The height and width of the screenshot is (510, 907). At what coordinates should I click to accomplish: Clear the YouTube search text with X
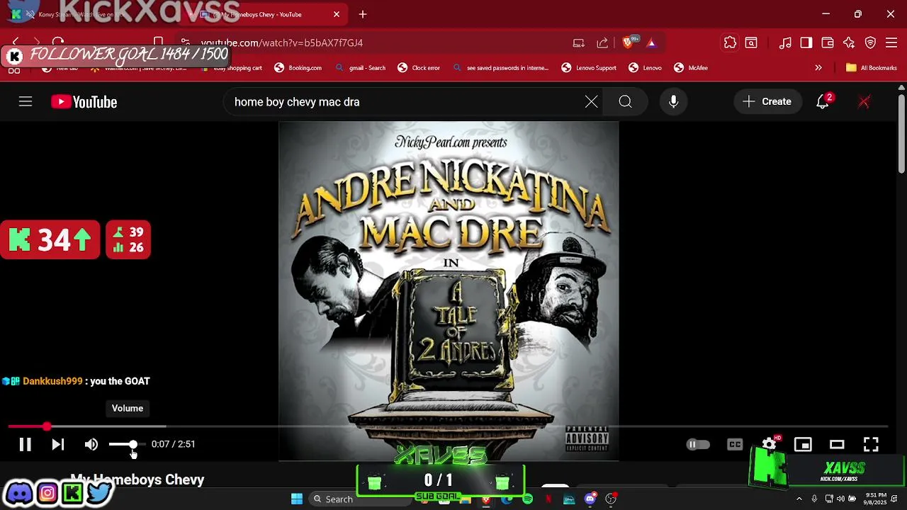click(591, 102)
